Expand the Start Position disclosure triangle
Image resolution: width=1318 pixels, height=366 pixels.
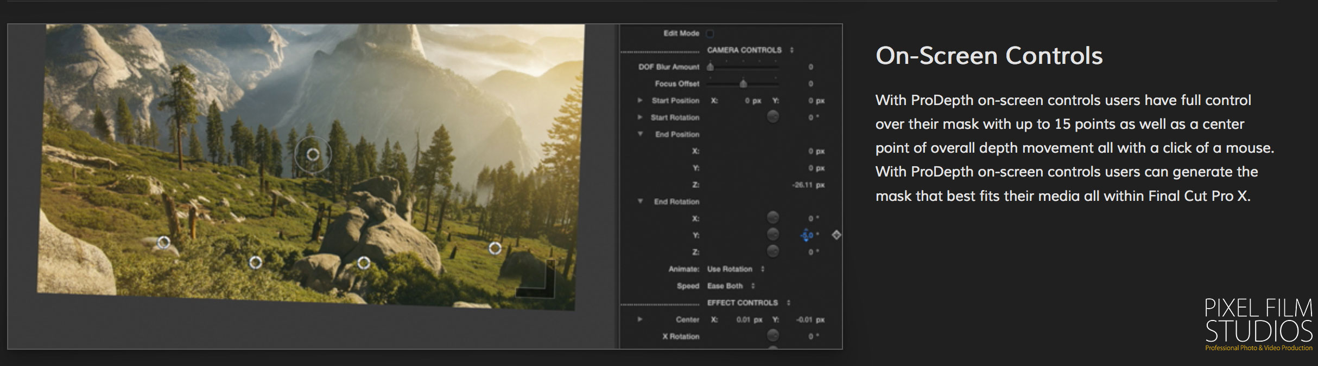point(640,101)
